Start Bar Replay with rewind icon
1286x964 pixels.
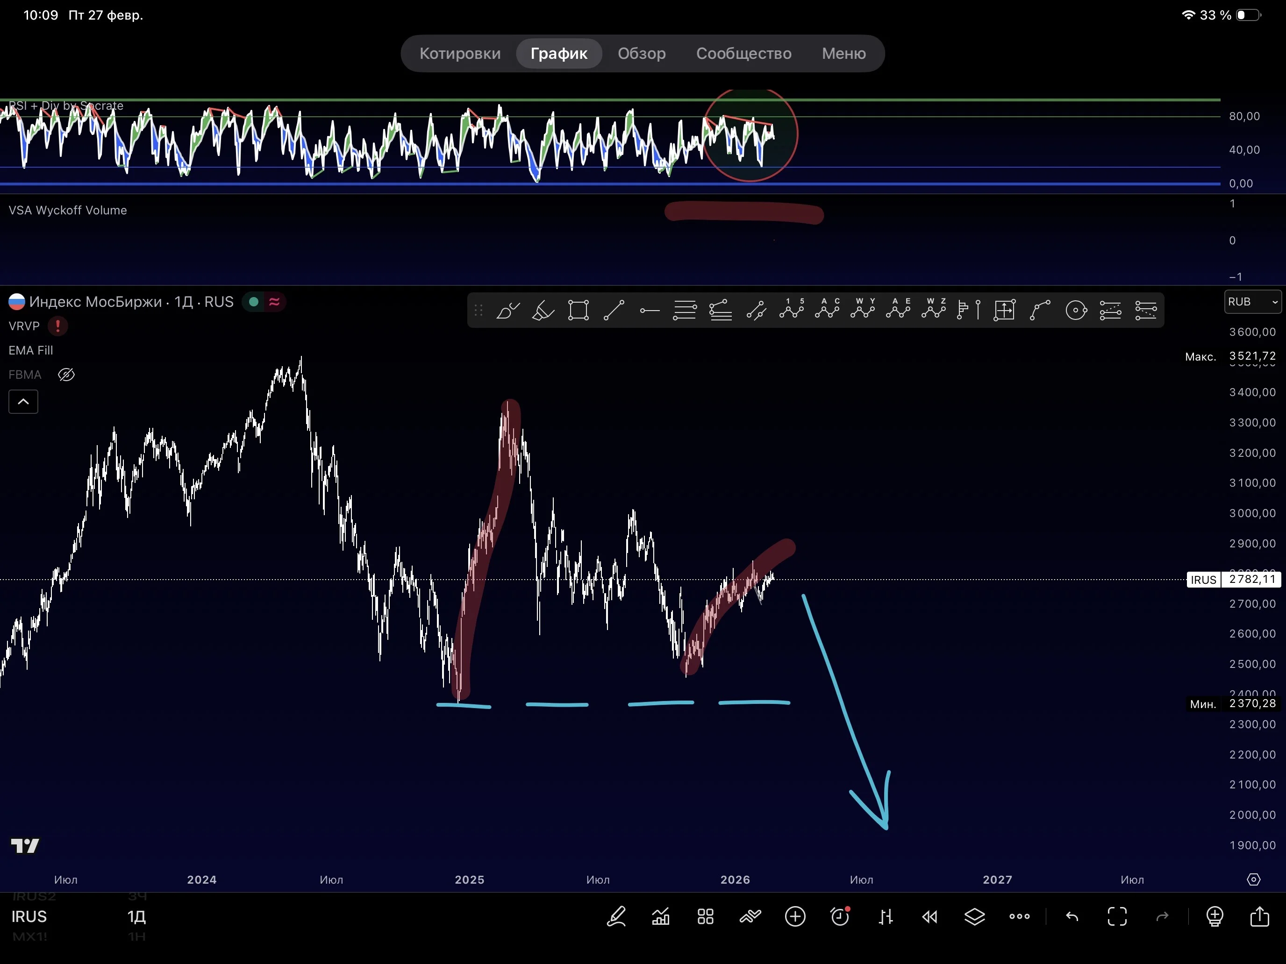(929, 916)
